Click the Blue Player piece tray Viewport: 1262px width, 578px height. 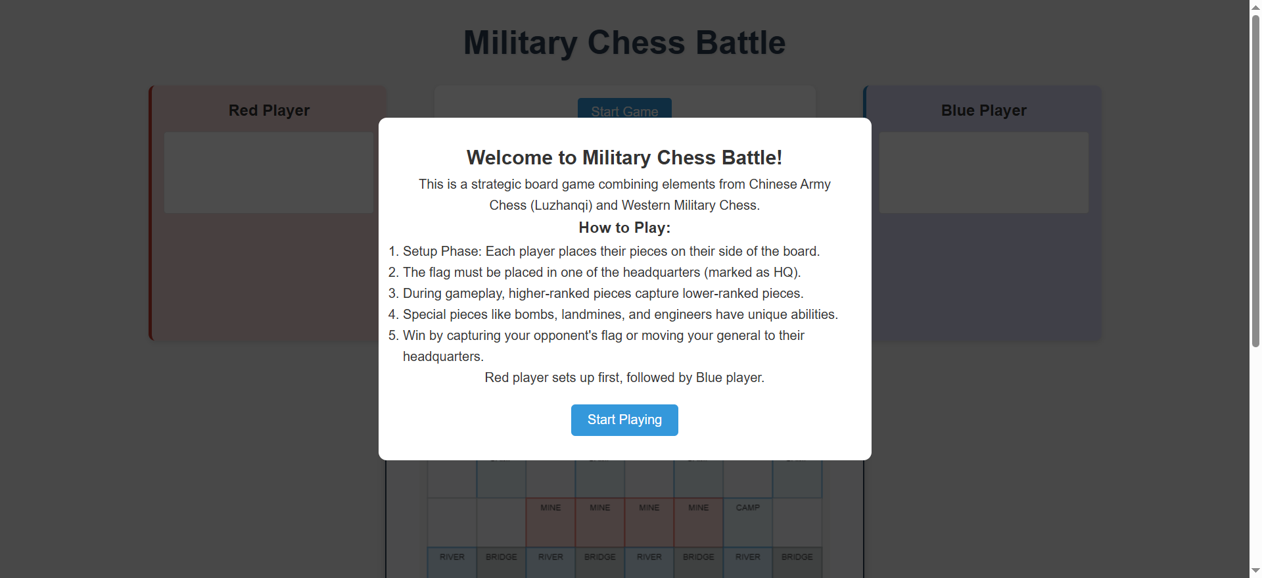[983, 172]
